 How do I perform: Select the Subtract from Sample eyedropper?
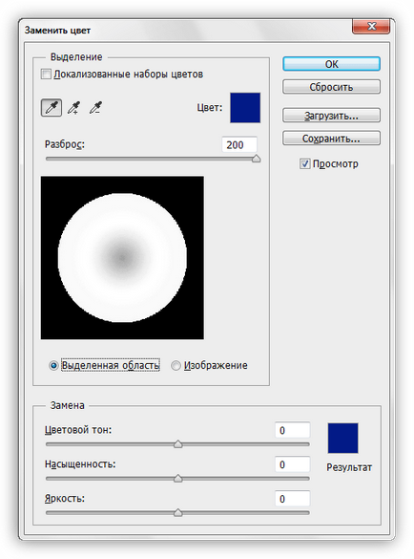95,108
